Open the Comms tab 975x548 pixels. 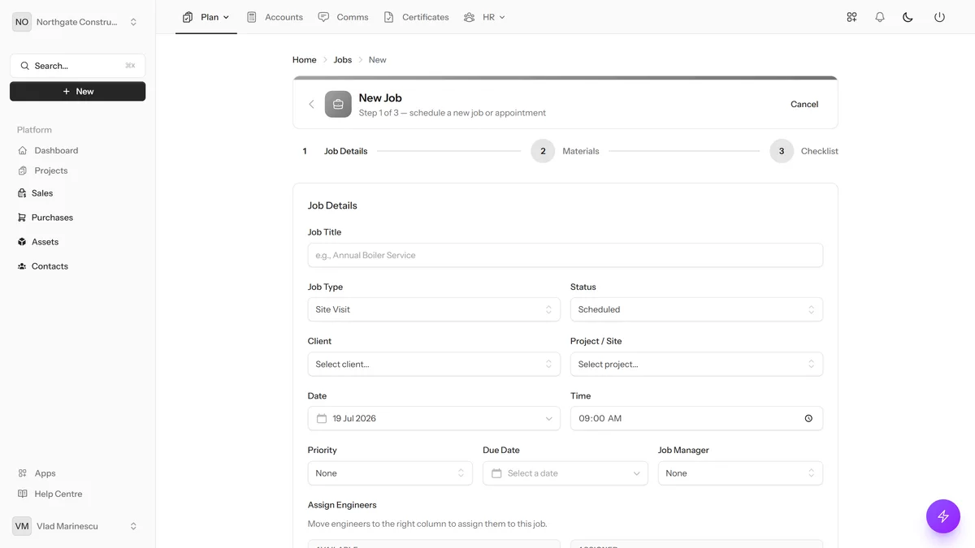click(x=343, y=17)
